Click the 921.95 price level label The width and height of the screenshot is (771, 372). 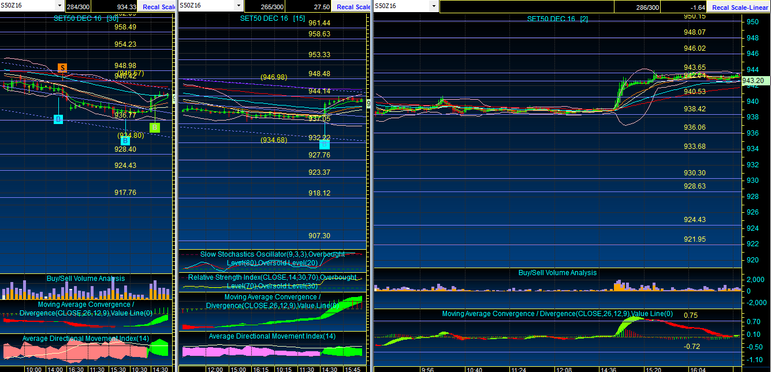point(695,239)
